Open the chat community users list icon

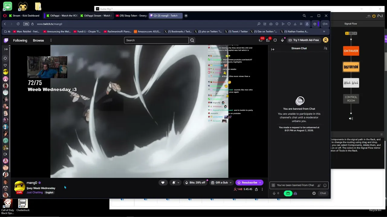[x=325, y=48]
